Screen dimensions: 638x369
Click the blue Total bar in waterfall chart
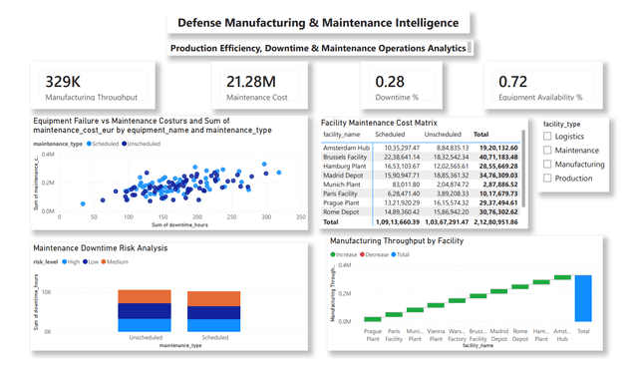(583, 298)
